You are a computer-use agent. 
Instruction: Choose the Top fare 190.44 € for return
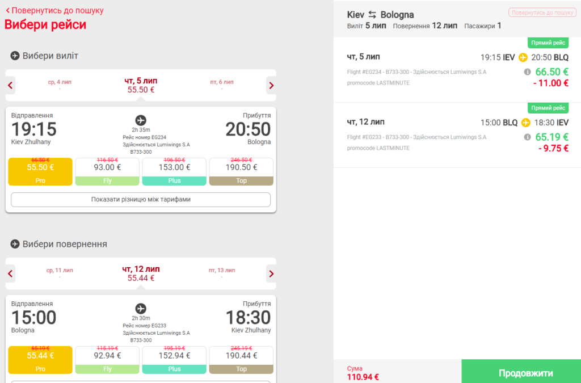[241, 360]
